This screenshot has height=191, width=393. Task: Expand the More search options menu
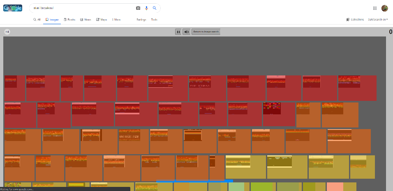pyautogui.click(x=116, y=20)
